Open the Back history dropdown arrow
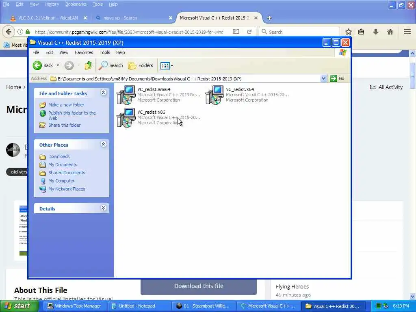The image size is (416, 312). coord(58,65)
